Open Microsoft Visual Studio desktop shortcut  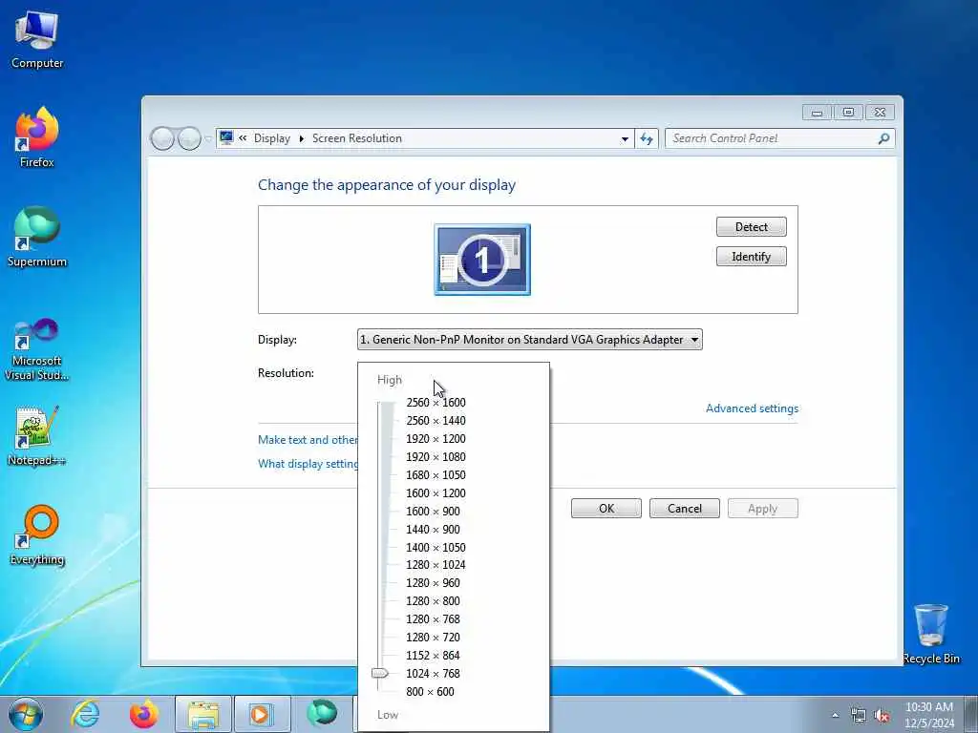[37, 349]
